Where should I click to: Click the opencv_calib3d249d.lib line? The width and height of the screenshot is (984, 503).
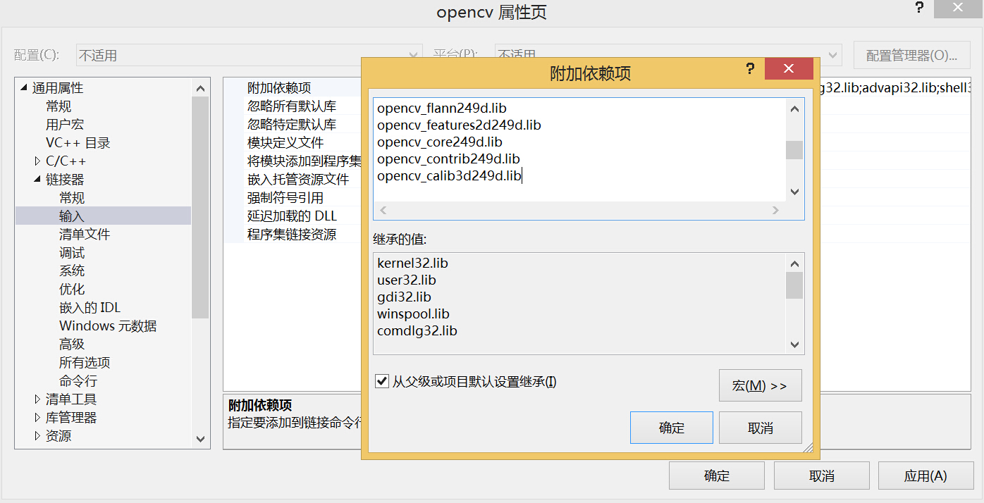point(449,176)
